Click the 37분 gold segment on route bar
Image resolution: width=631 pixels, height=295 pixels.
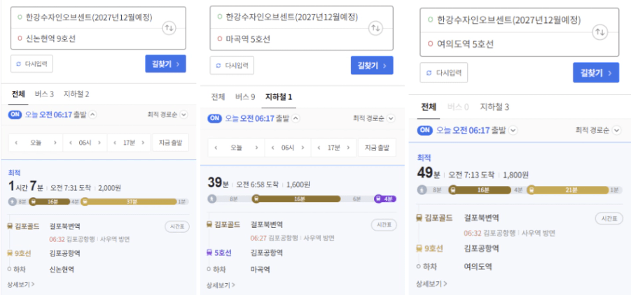130,202
